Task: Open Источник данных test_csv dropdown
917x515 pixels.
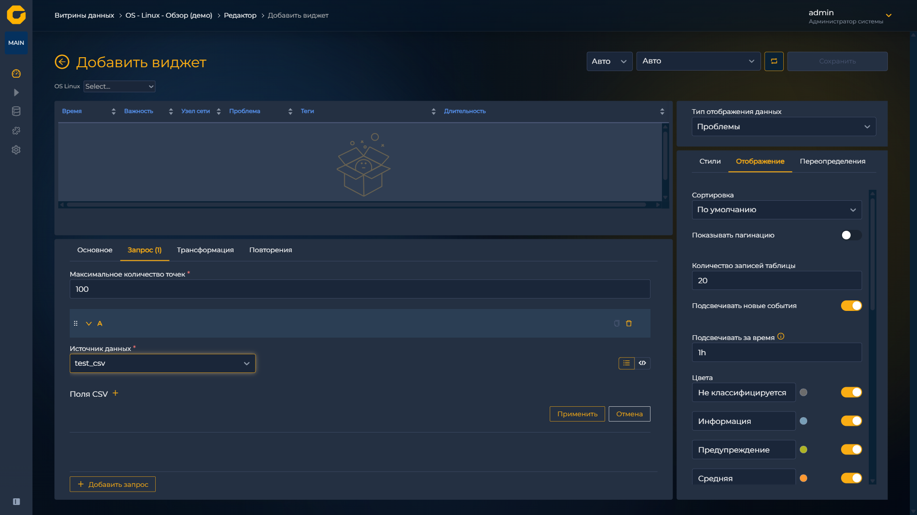Action: (x=162, y=363)
